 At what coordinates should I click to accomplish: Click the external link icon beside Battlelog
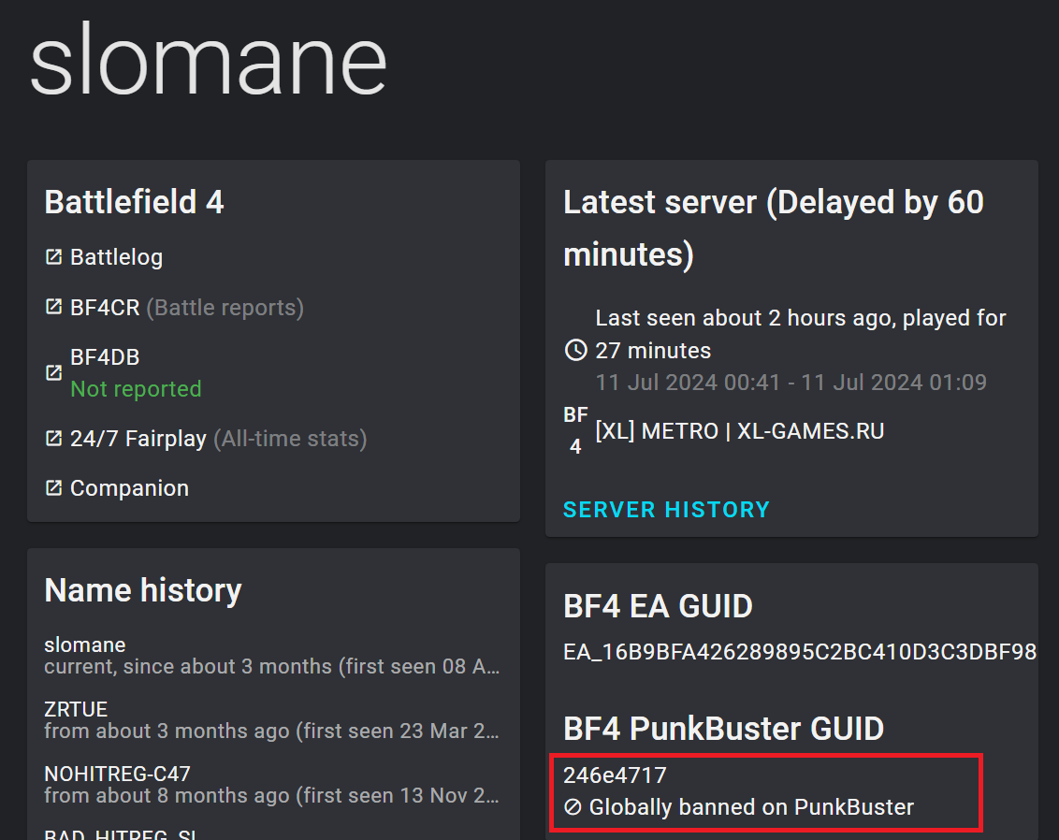[53, 257]
